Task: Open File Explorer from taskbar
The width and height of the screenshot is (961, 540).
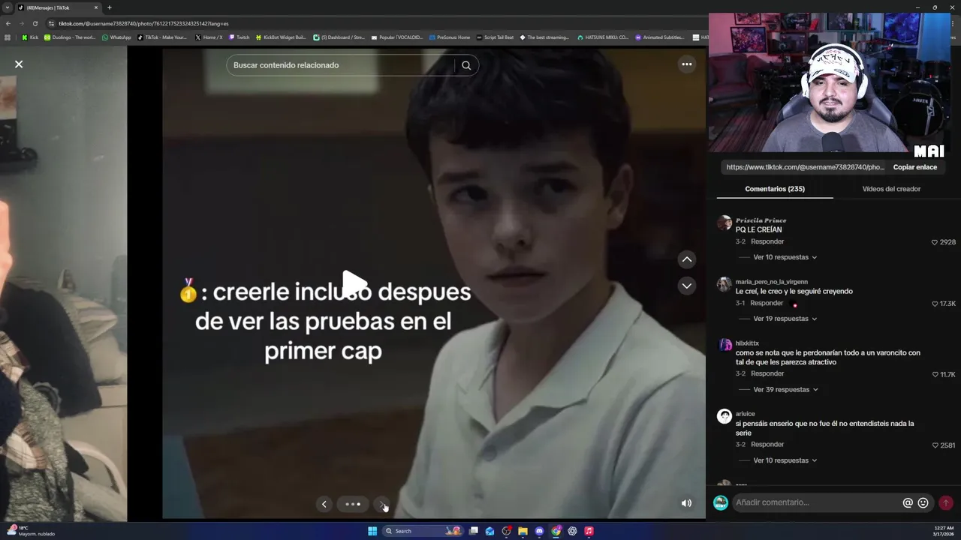Action: pos(523,531)
